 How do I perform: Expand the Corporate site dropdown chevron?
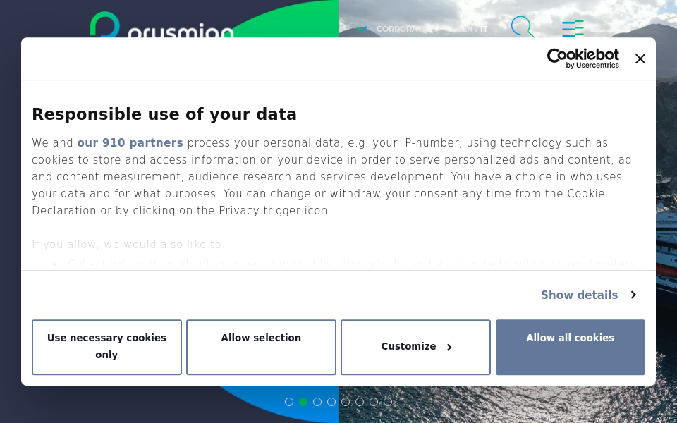pos(362,29)
